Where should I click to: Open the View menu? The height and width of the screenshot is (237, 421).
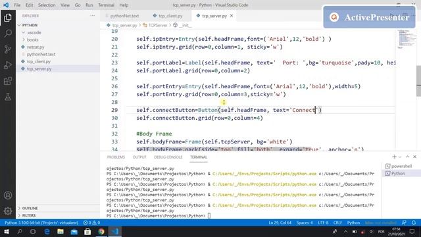coord(65,5)
